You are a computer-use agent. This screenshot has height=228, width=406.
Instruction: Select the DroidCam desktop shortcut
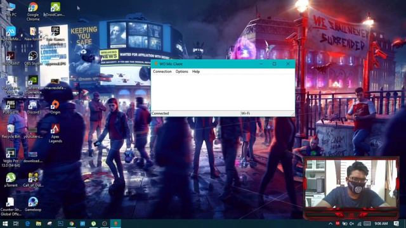pyautogui.click(x=55, y=9)
